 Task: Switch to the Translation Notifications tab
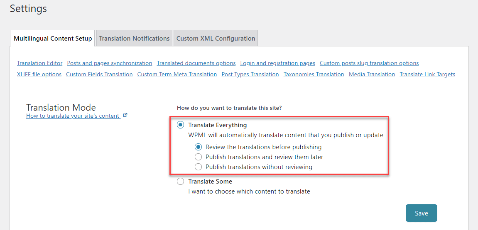coord(134,39)
